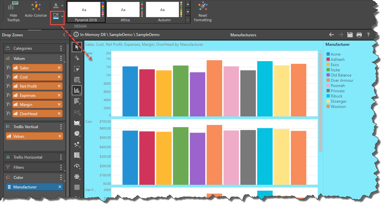The height and width of the screenshot is (208, 386).
Task: Apply the Africa theme
Action: (125, 12)
